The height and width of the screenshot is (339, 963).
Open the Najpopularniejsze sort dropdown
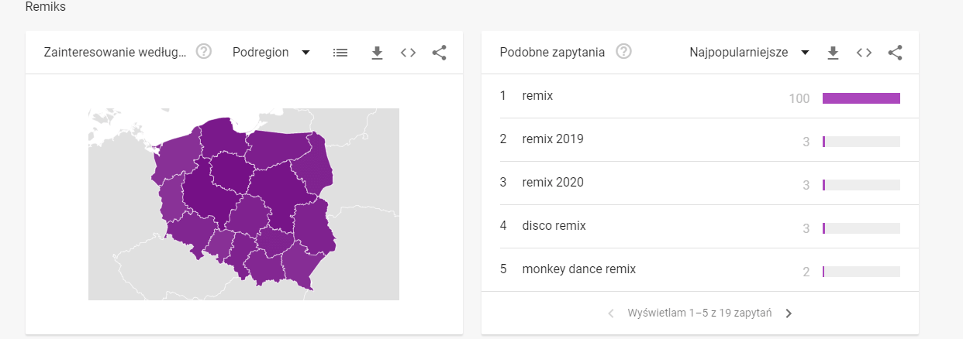[x=748, y=53]
